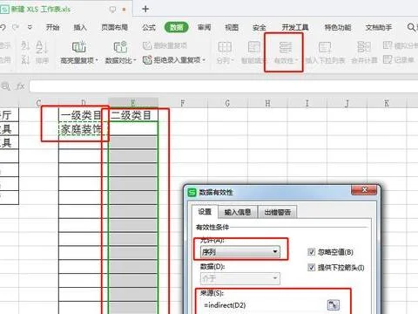Image resolution: width=418 pixels, height=314 pixels.
Task: Select the 数据 ribbon tab
Action: pyautogui.click(x=177, y=27)
